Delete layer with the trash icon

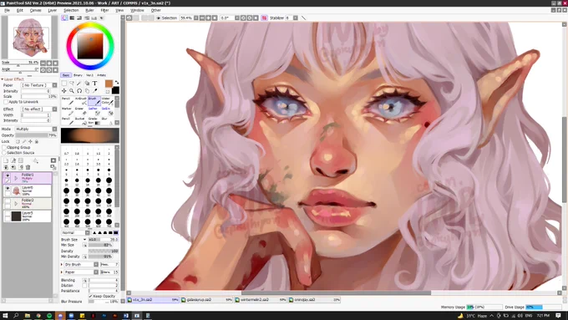(28, 167)
